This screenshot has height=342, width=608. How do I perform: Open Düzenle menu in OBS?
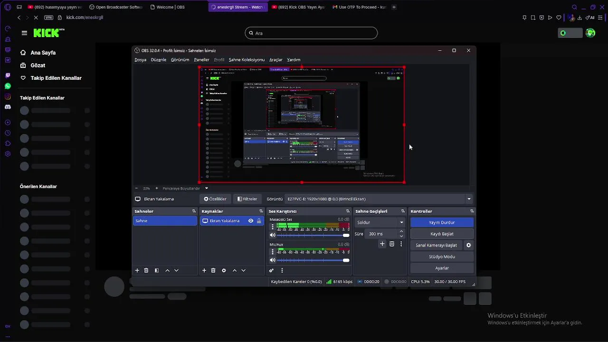click(x=159, y=60)
